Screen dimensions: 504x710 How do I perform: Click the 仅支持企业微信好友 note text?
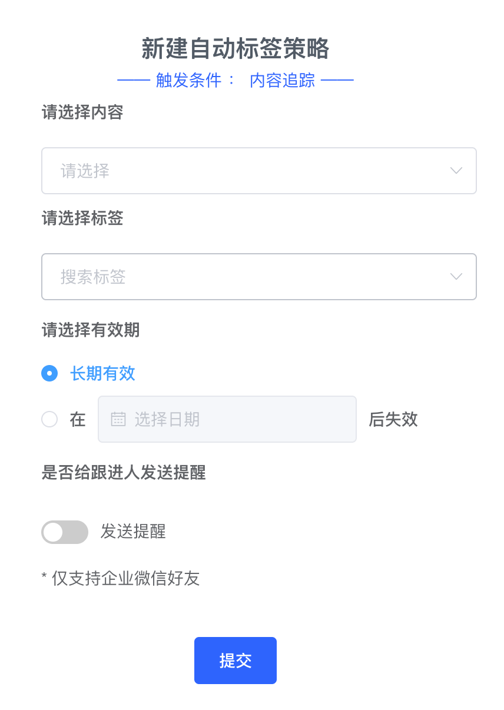pyautogui.click(x=126, y=578)
